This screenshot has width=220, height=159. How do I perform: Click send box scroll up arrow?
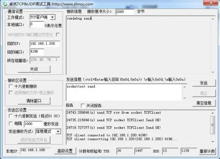[x=184, y=87]
